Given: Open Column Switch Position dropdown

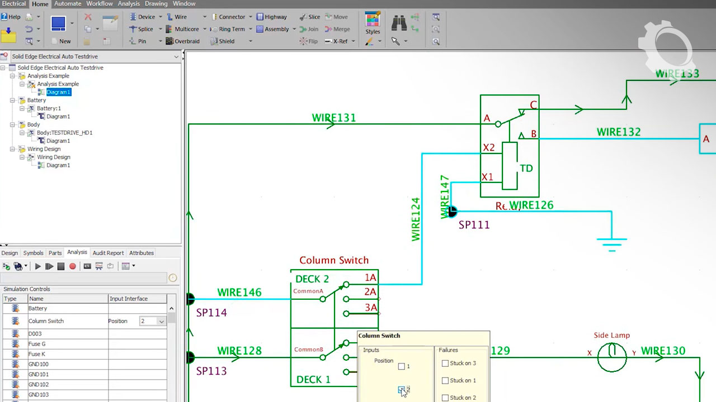Looking at the screenshot, I should click(161, 322).
